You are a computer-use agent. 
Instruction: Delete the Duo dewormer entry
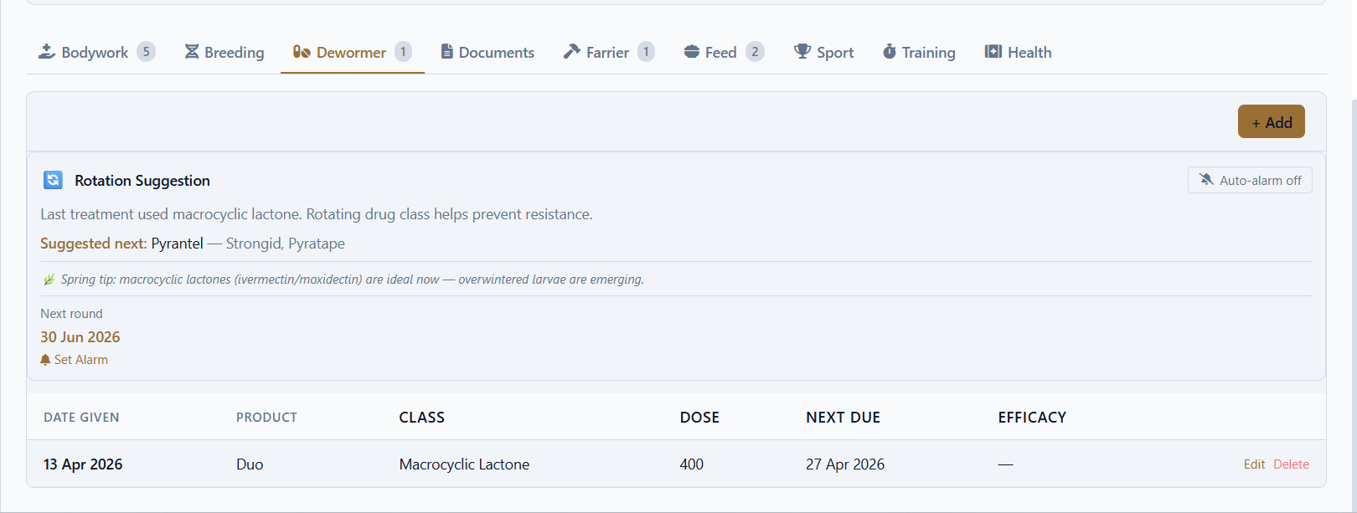pos(1291,464)
